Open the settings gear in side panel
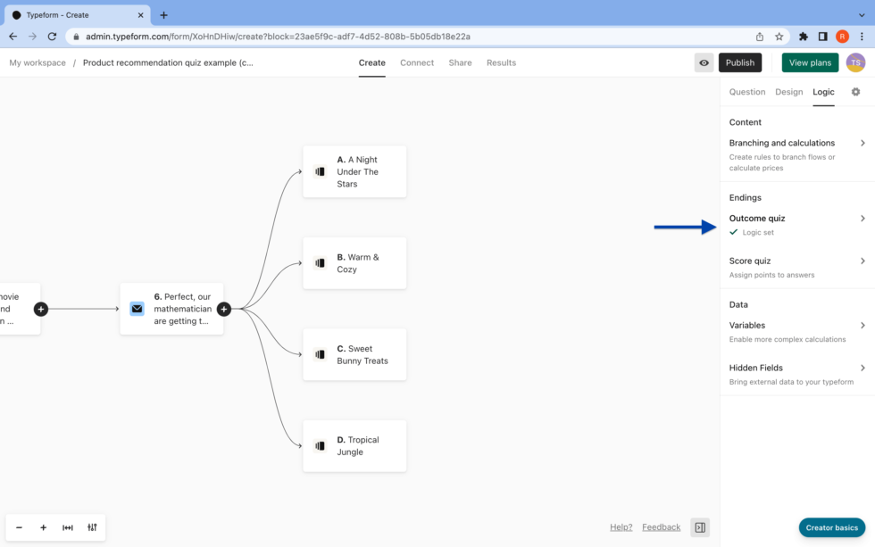Image resolution: width=875 pixels, height=547 pixels. click(855, 92)
